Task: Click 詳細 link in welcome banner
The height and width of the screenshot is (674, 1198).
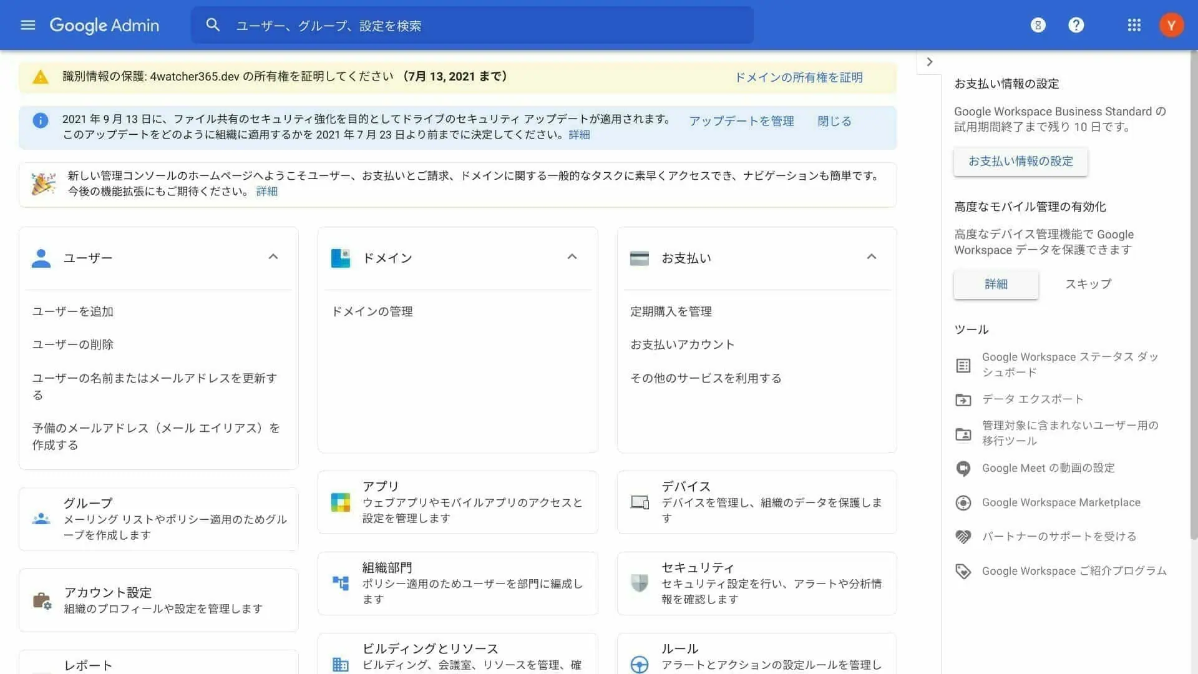Action: (x=267, y=192)
